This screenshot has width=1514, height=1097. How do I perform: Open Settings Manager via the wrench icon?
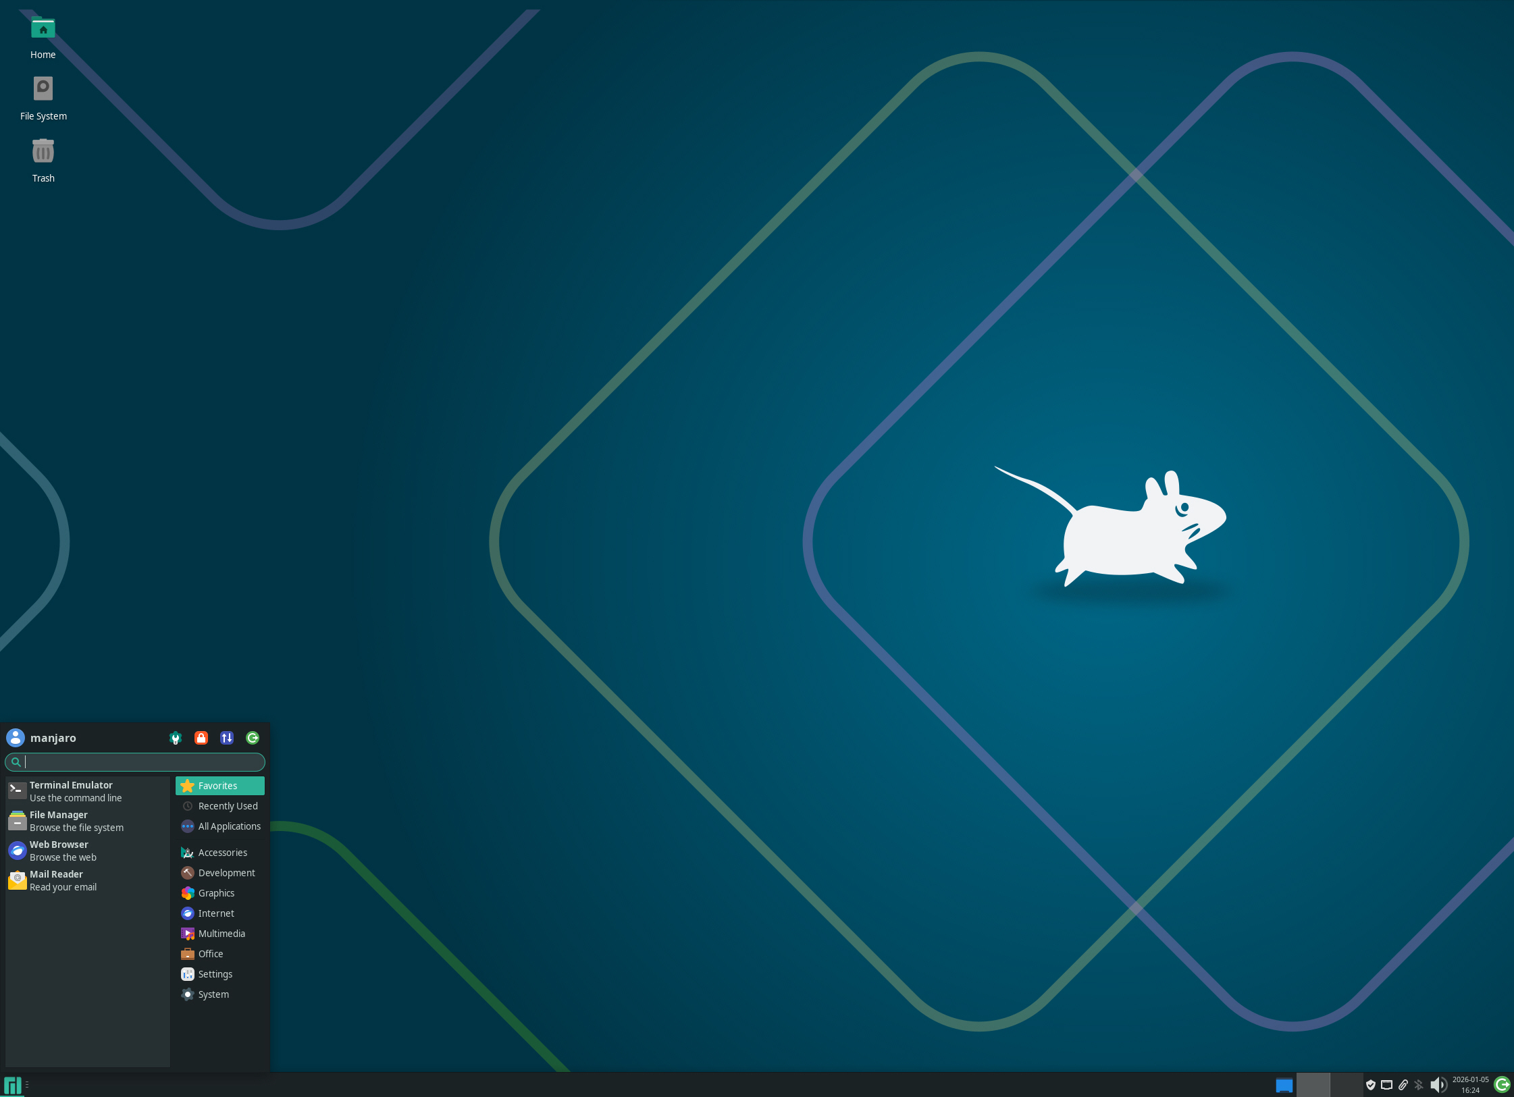pyautogui.click(x=176, y=738)
